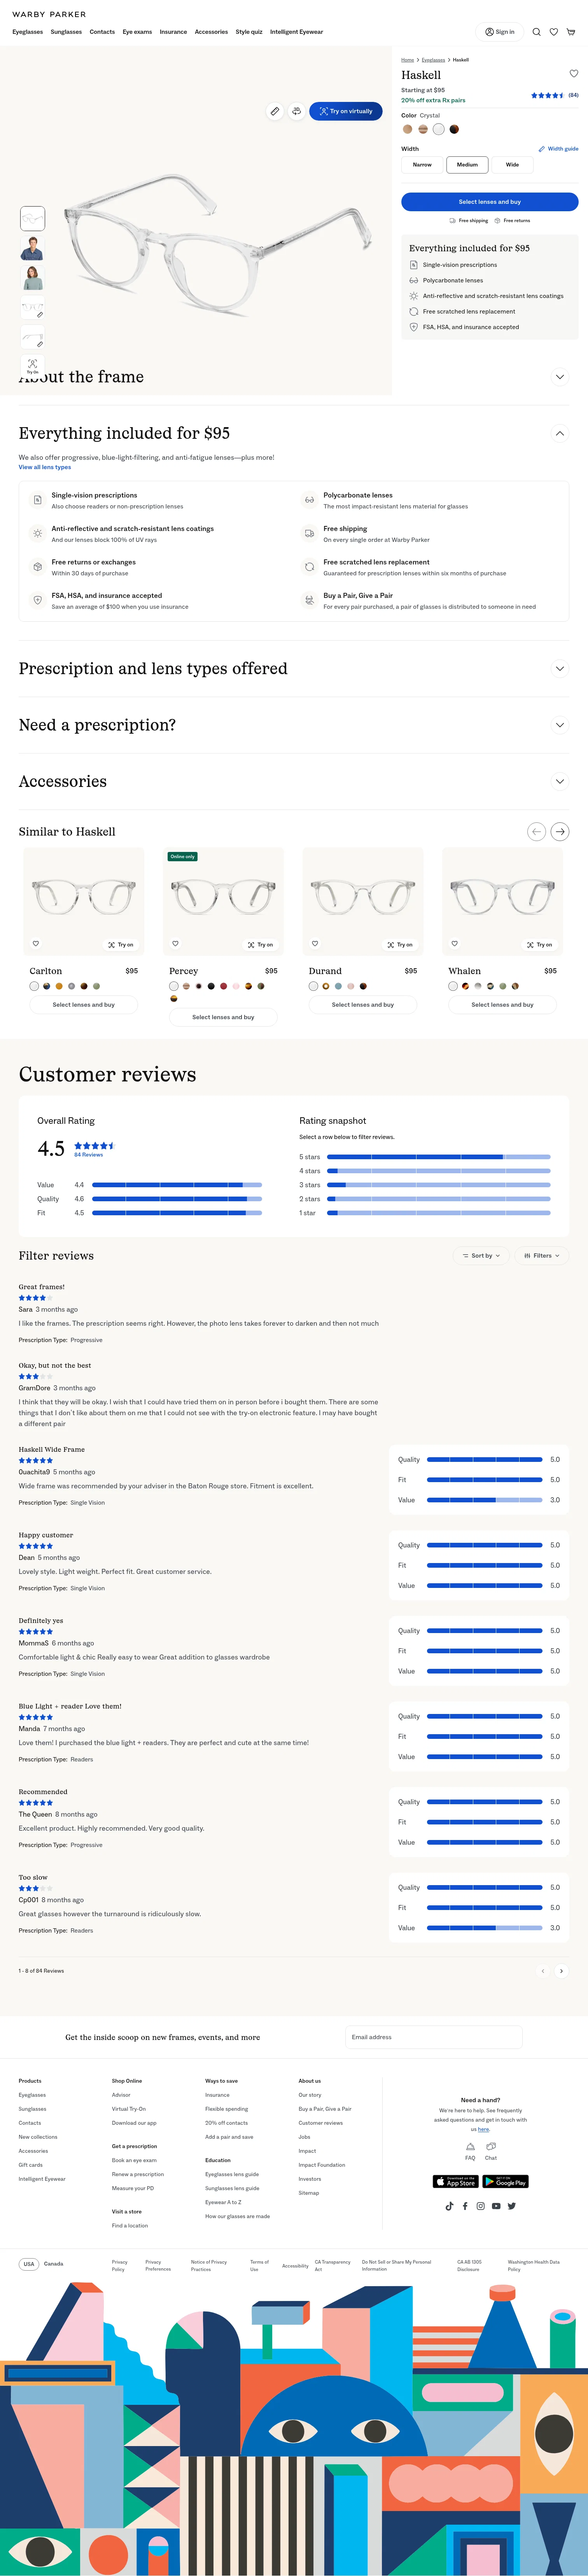Click the Sign in button
The height and width of the screenshot is (2576, 588).
coord(499,32)
